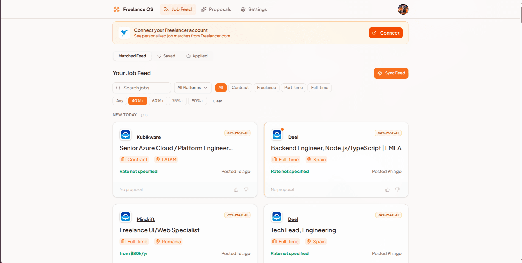This screenshot has height=263, width=522.
Task: Thumbs down the Senior Azure Cloud job
Action: 246,189
